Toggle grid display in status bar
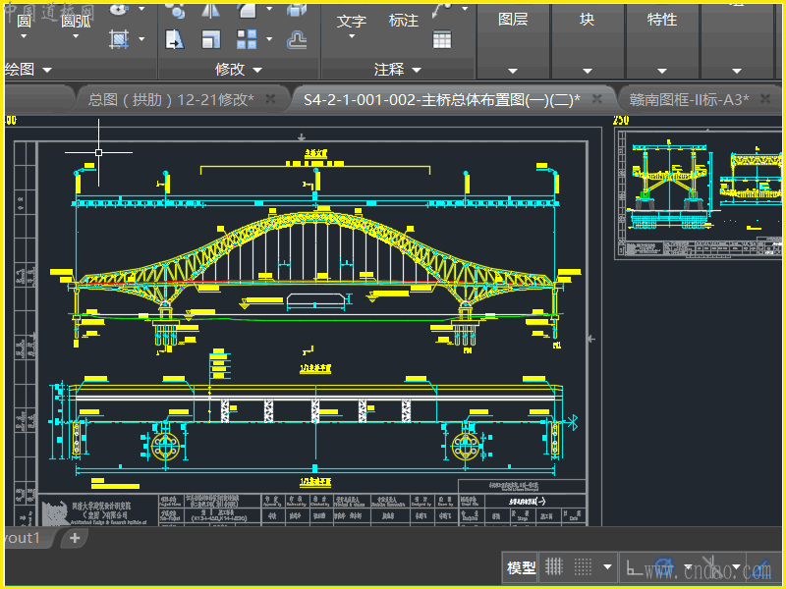This screenshot has width=786, height=589. (x=554, y=566)
